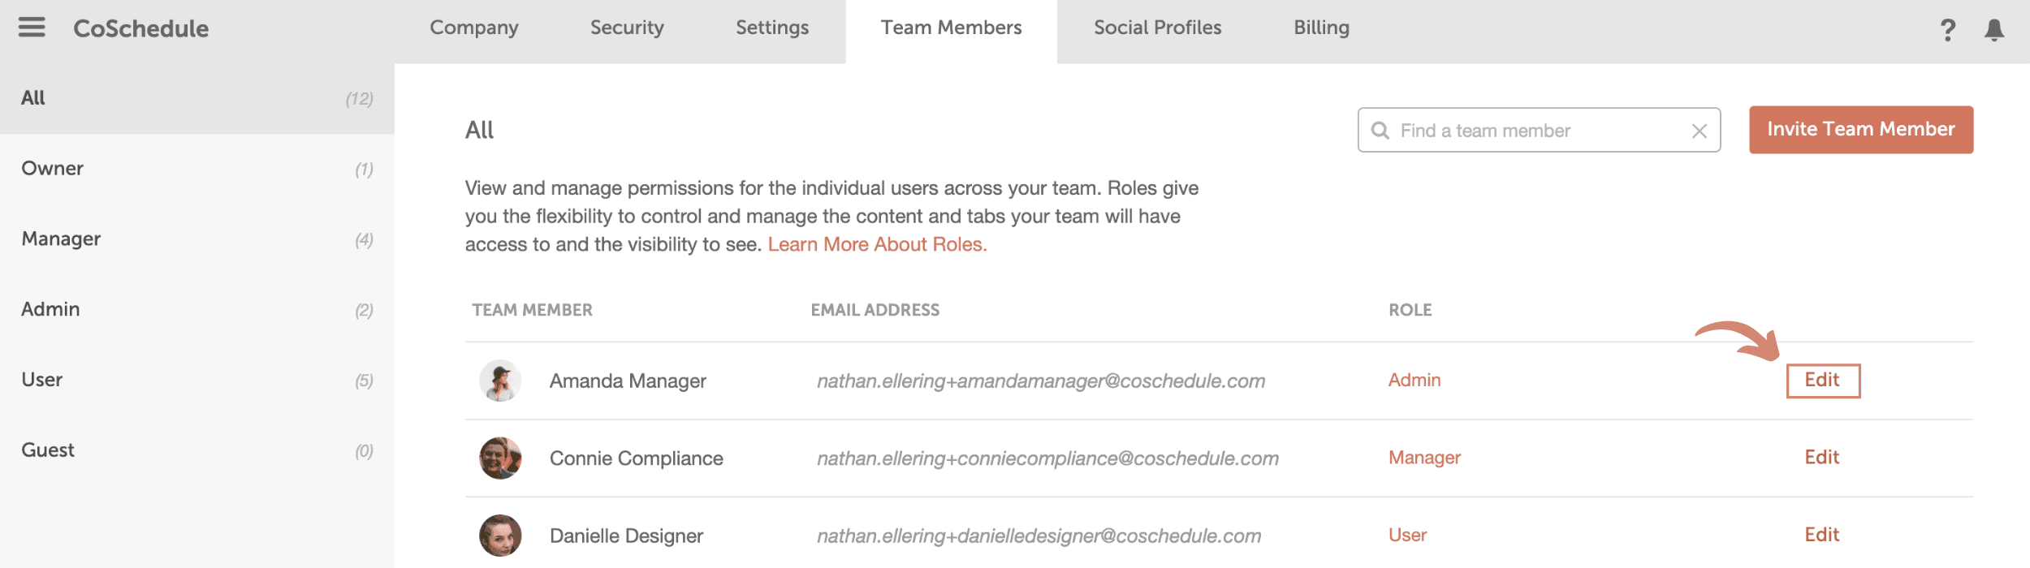Screen dimensions: 2030x568
Task: Follow the Learn More About Roles link
Action: click(877, 244)
